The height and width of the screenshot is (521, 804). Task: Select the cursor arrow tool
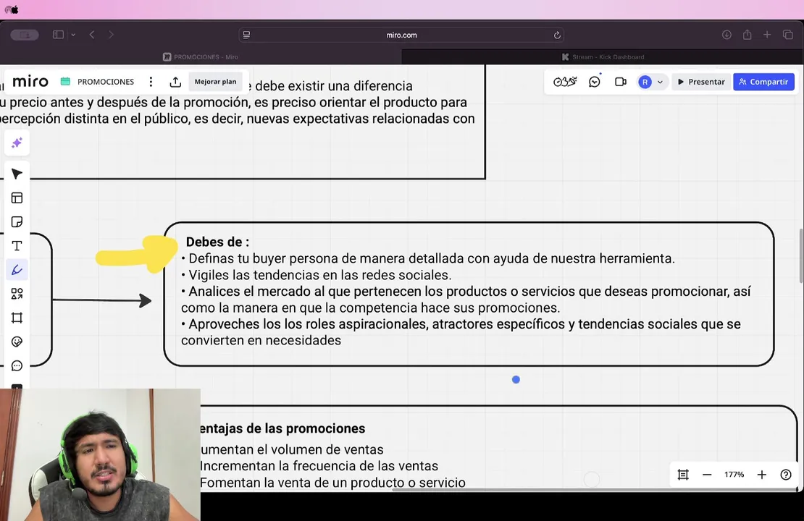point(17,174)
